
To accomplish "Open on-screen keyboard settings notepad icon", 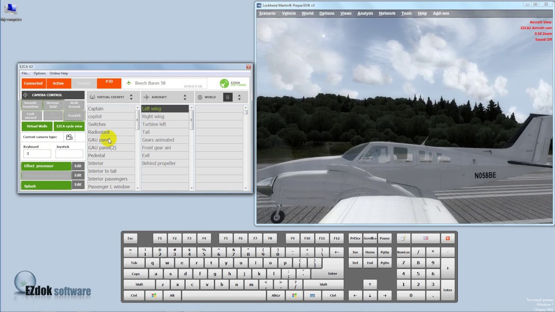I will pyautogui.click(x=403, y=238).
